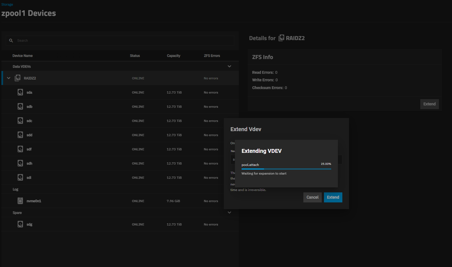The height and width of the screenshot is (267, 452).
Task: Click the sda disk icon
Action: (x=20, y=92)
